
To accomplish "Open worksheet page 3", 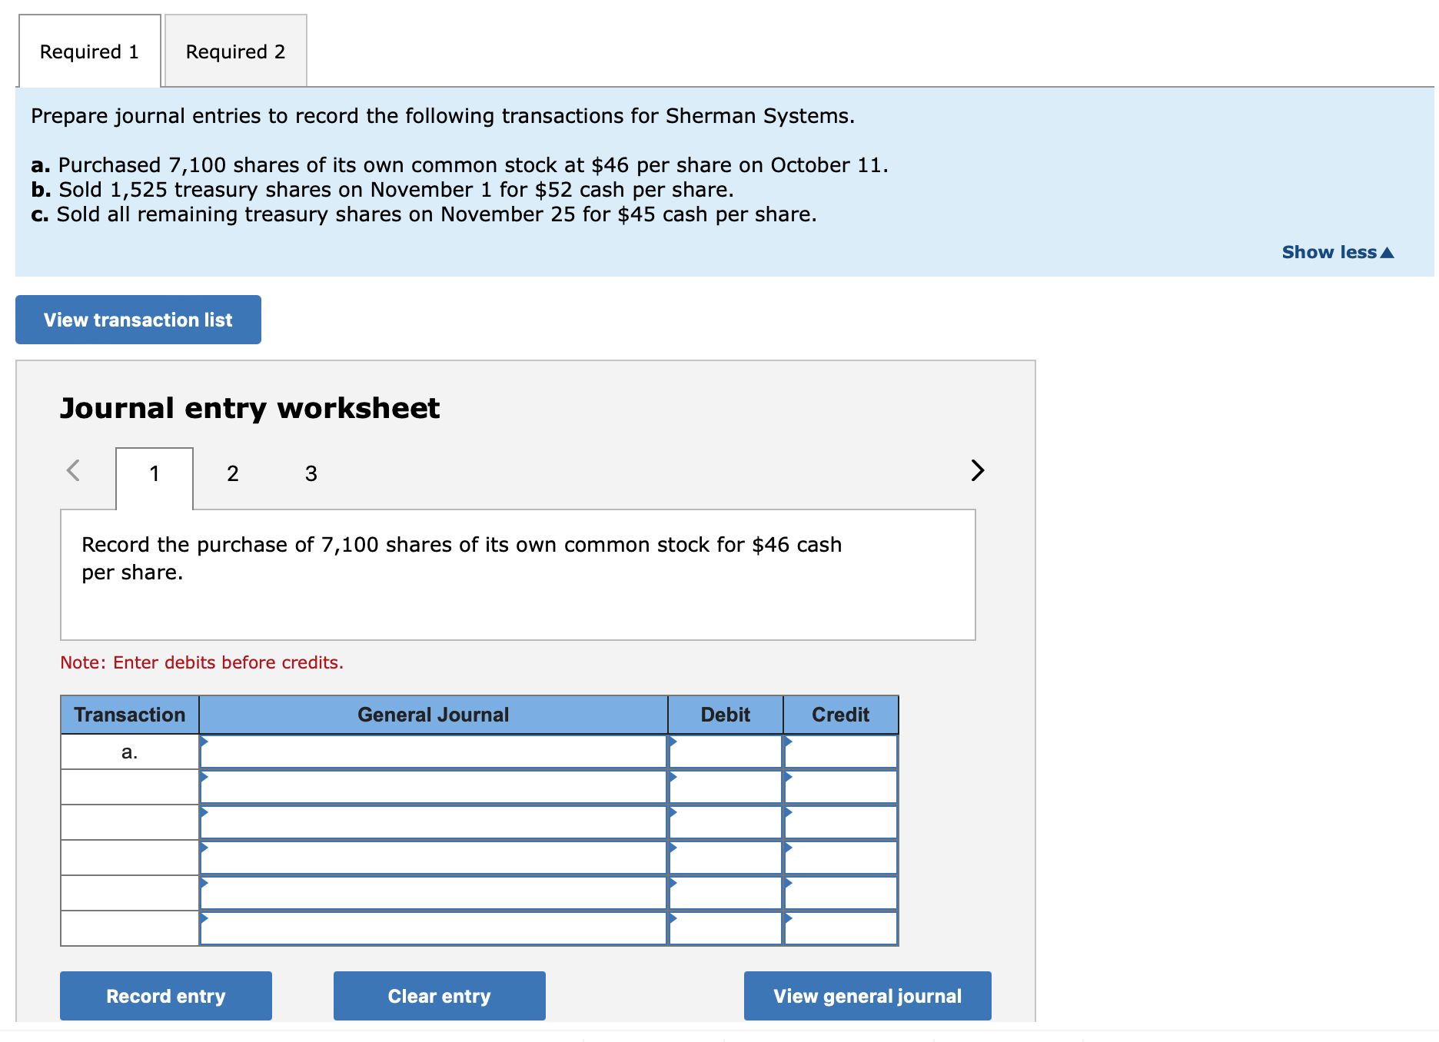I will click(311, 474).
